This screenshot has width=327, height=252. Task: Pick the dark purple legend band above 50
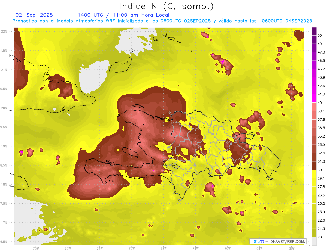314,31
